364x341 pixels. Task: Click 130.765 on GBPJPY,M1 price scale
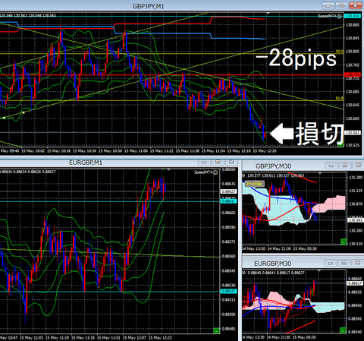coord(353,65)
